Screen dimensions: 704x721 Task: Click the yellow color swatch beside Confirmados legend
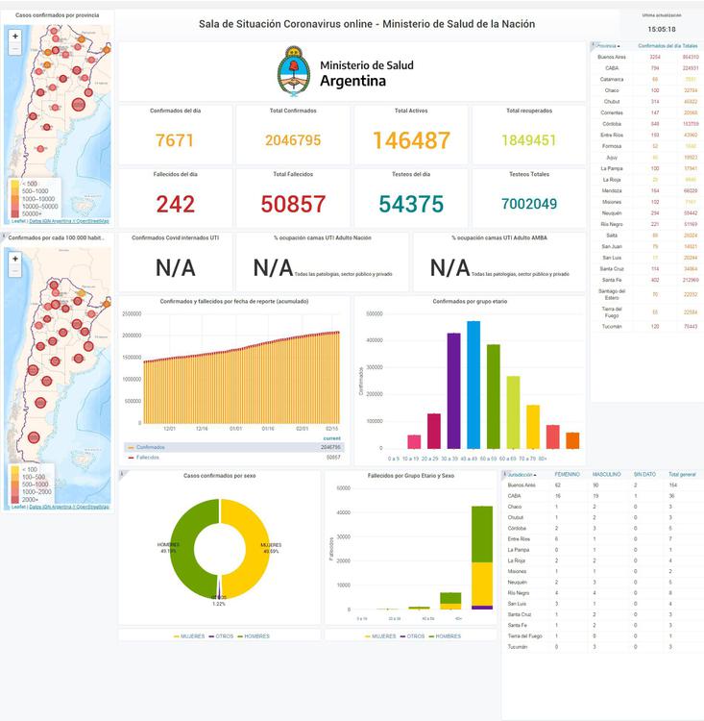coord(131,447)
